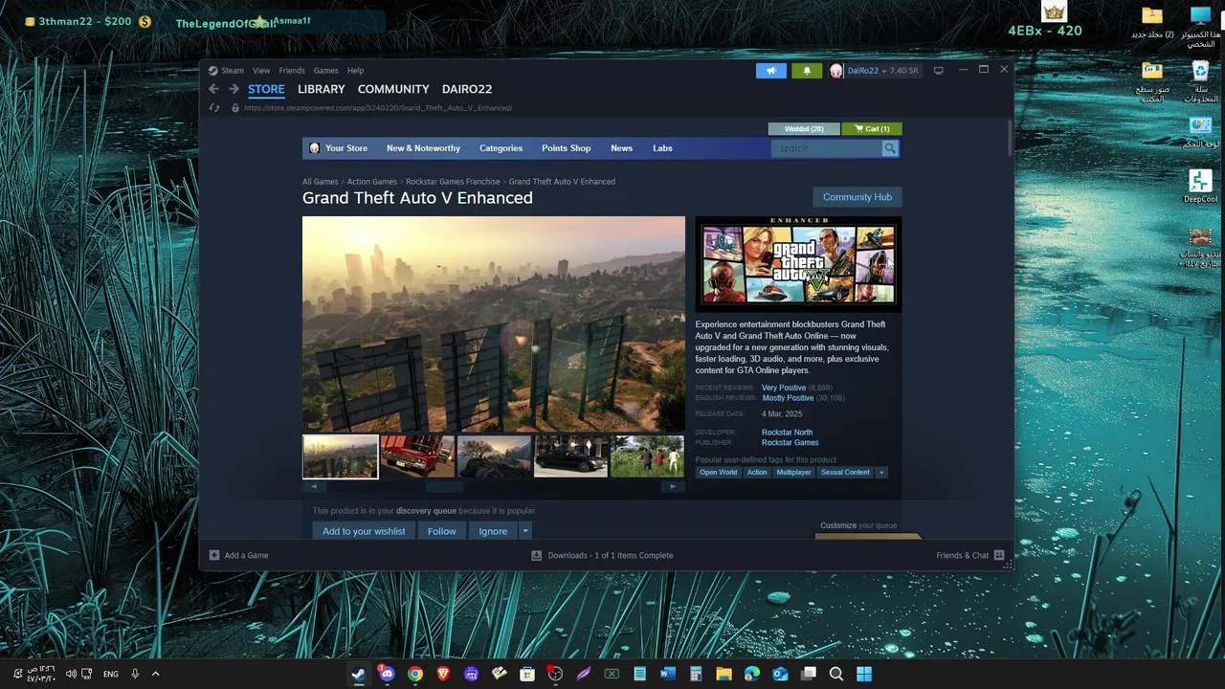
Task: Switch the ENG input language indicator
Action: 111,674
